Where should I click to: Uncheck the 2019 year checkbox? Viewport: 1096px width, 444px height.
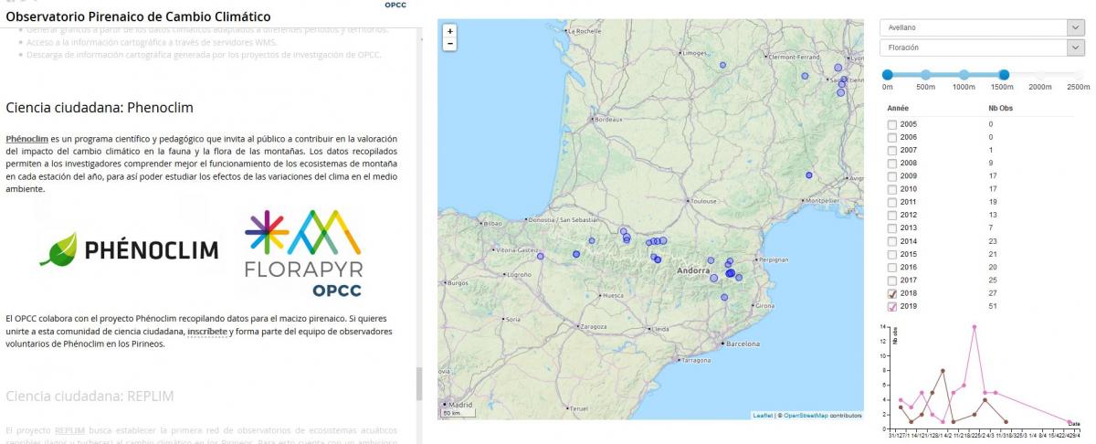coord(892,307)
